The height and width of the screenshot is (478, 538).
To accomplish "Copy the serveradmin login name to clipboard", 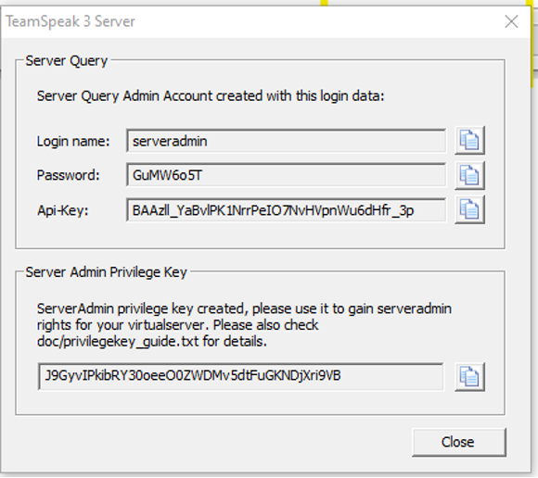I will (x=469, y=140).
